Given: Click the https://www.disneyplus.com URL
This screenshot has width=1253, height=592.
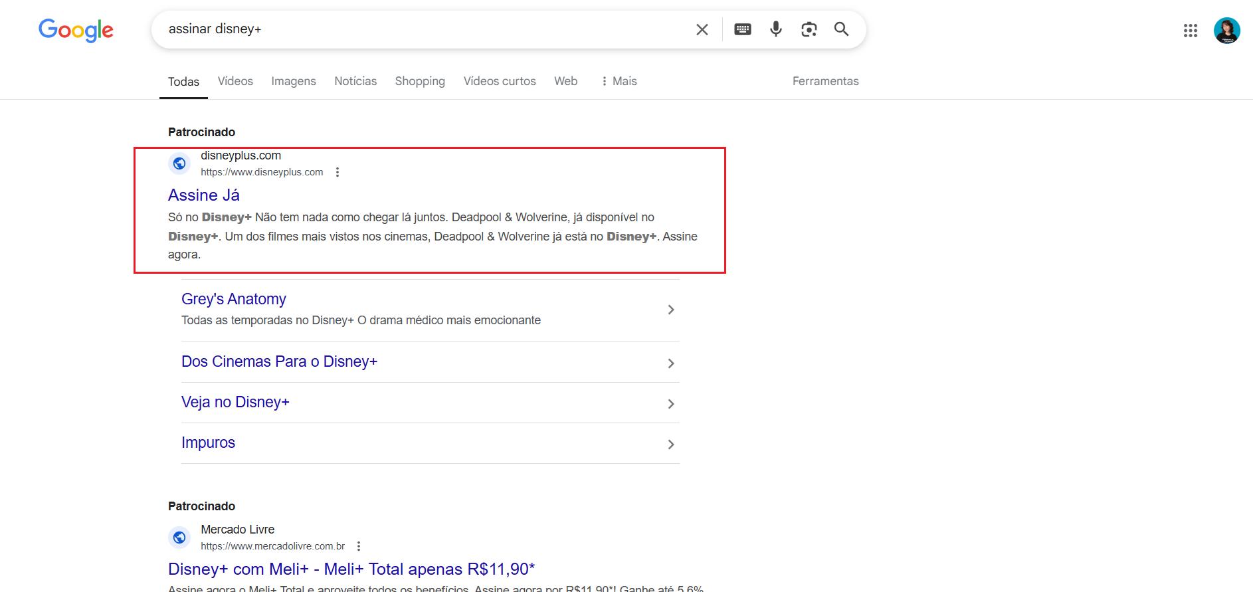Looking at the screenshot, I should (262, 172).
